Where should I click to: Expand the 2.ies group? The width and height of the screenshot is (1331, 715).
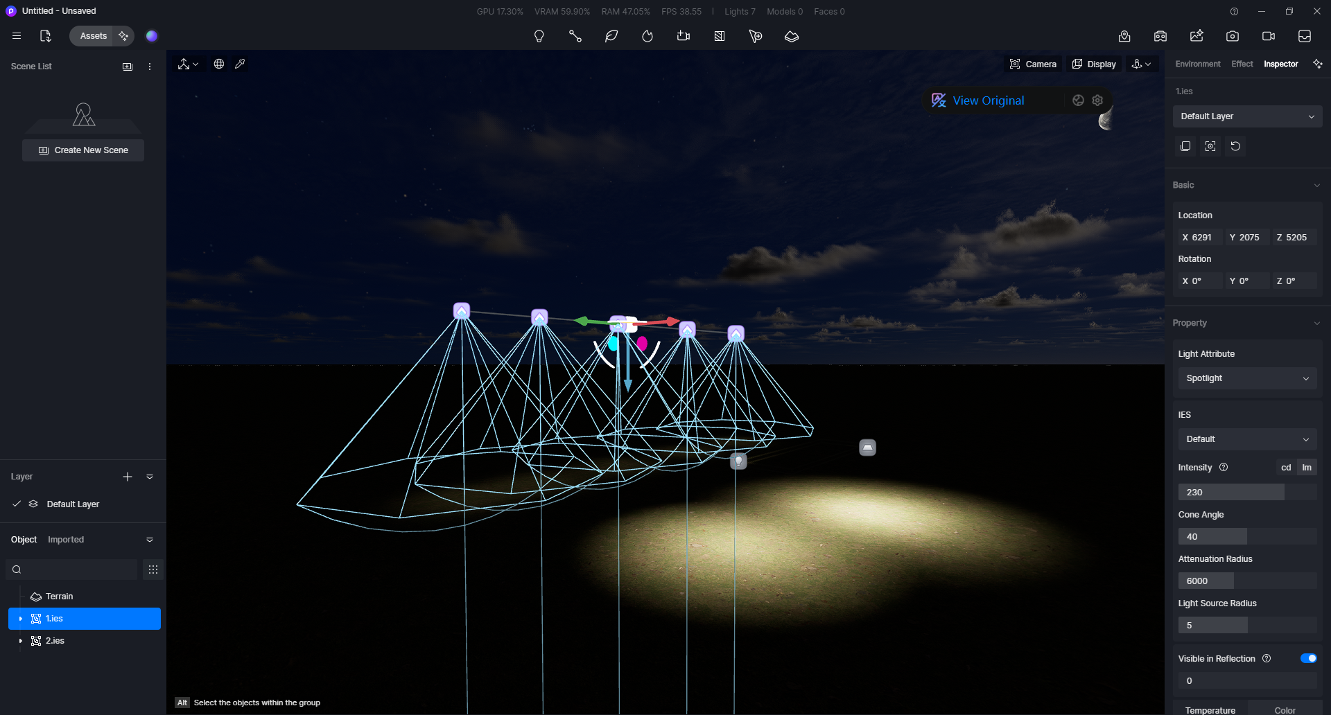coord(21,641)
